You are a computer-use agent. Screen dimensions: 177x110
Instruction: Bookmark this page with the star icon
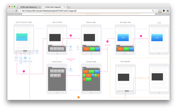[156, 11]
